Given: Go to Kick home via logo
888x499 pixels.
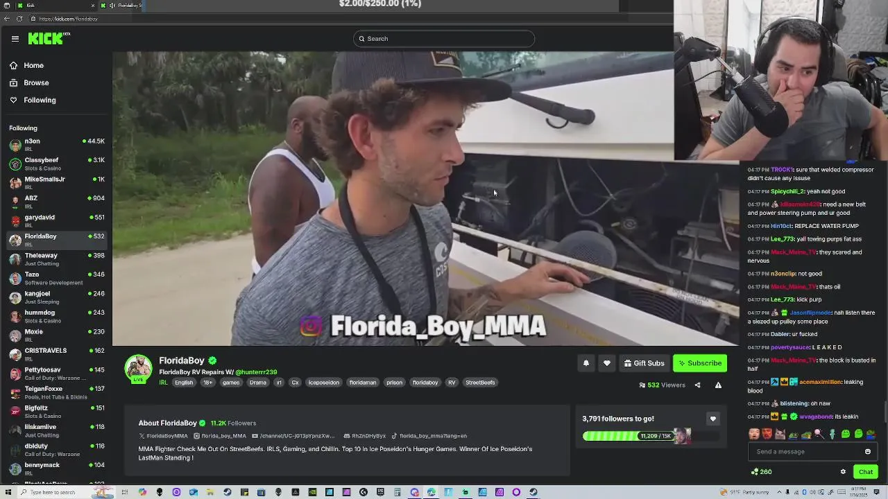Looking at the screenshot, I should pos(49,39).
